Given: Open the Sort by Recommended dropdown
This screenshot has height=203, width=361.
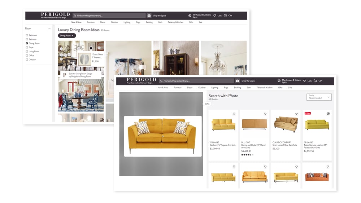Looking at the screenshot, I should coord(319,97).
